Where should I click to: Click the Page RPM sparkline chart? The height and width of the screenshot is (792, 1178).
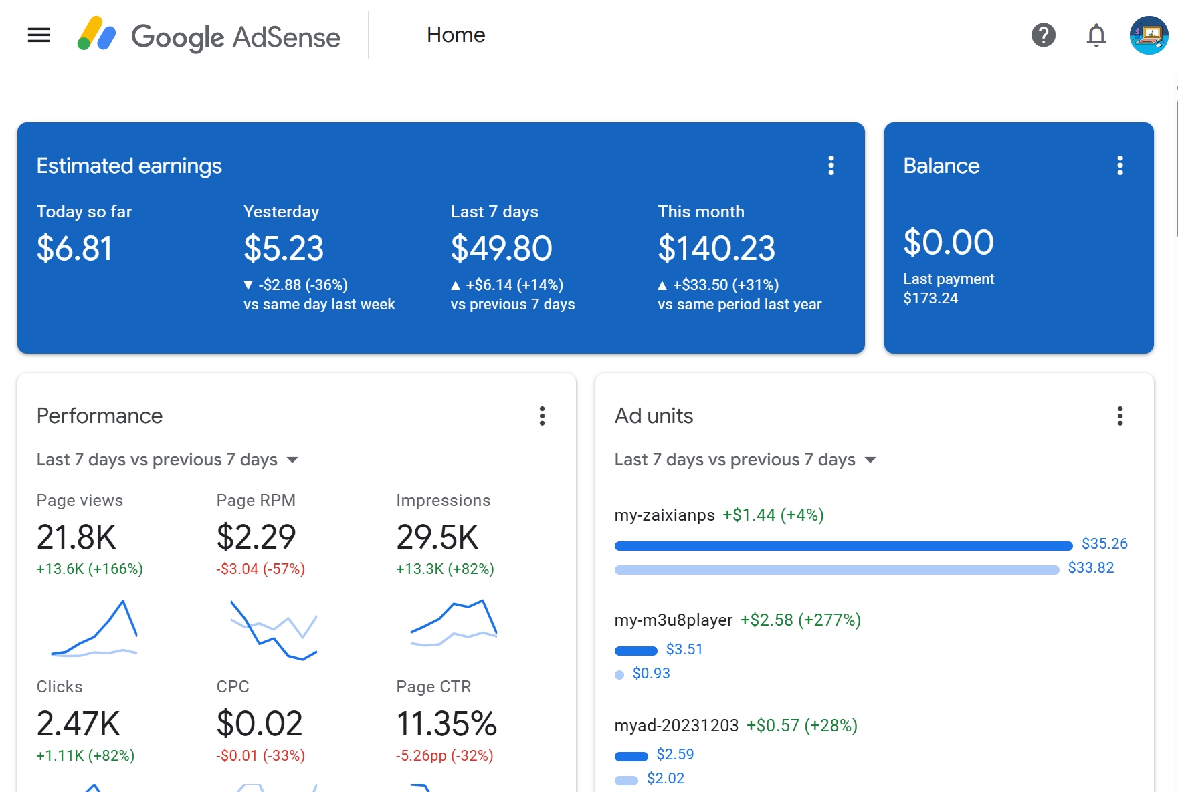coord(274,630)
